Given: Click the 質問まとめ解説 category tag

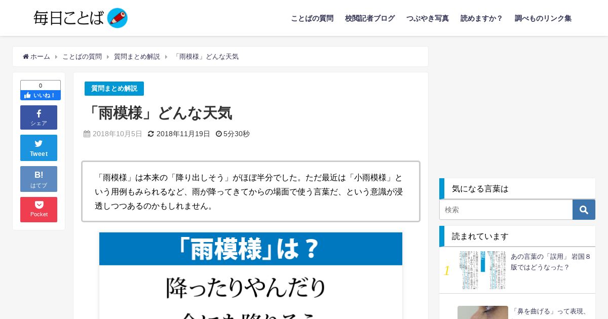Looking at the screenshot, I should click(114, 89).
